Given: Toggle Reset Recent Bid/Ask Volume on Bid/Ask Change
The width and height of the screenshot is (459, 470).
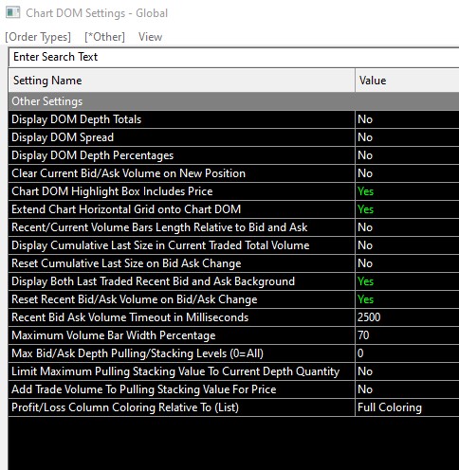Looking at the screenshot, I should [x=407, y=299].
